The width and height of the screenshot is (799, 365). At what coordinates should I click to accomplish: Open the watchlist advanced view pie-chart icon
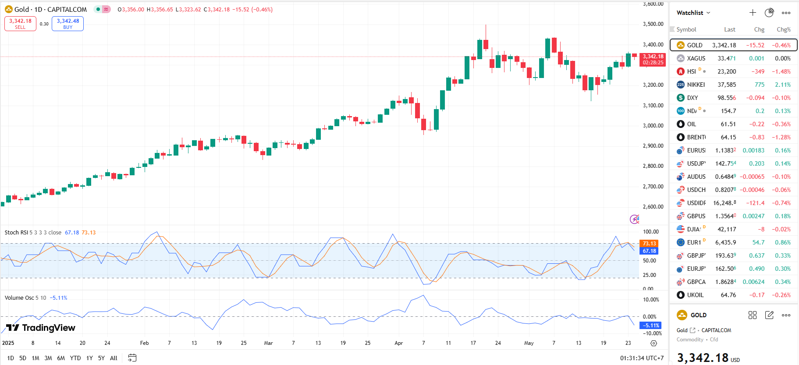click(769, 13)
